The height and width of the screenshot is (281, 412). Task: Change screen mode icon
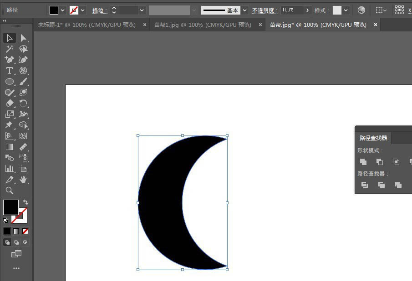[16, 254]
